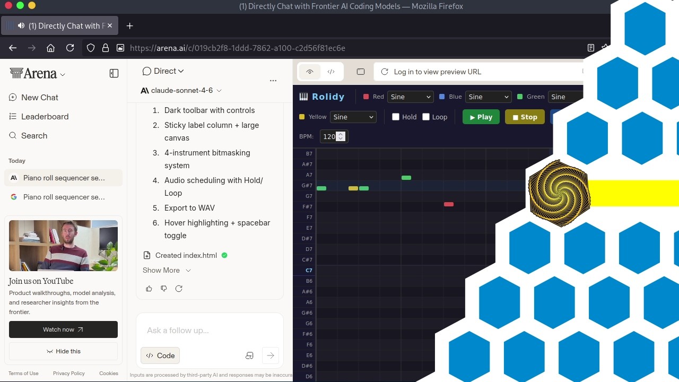Viewport: 679px width, 382px height.
Task: Click the attachment icon beside send
Action: click(x=249, y=355)
